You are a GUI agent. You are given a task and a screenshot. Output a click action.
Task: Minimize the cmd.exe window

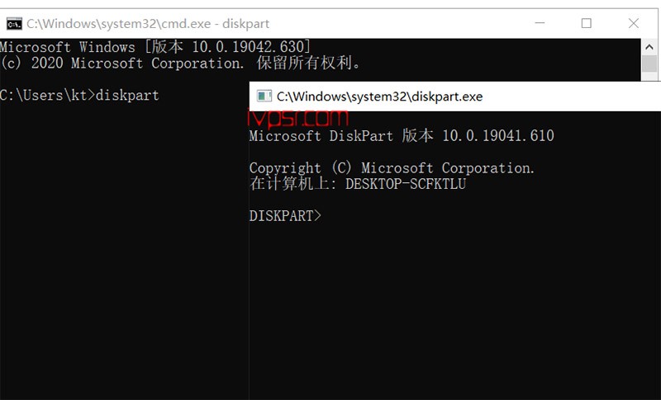[540, 23]
